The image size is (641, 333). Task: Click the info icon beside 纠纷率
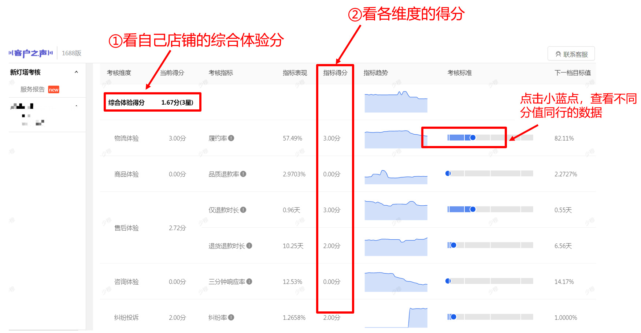point(231,317)
